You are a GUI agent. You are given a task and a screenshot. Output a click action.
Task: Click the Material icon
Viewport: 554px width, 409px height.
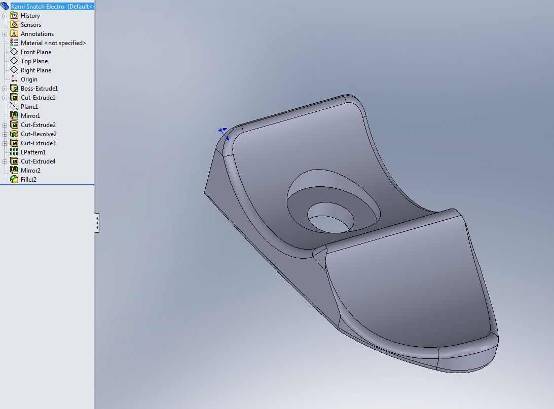point(14,43)
